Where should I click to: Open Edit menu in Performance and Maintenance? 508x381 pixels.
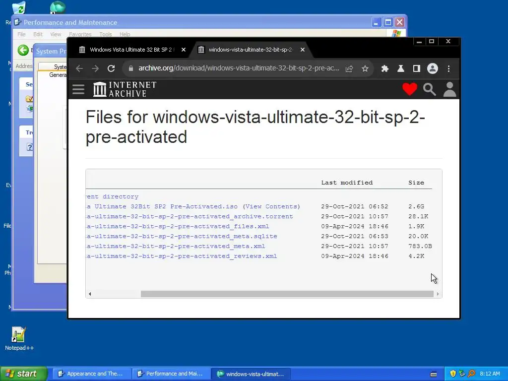tap(38, 34)
